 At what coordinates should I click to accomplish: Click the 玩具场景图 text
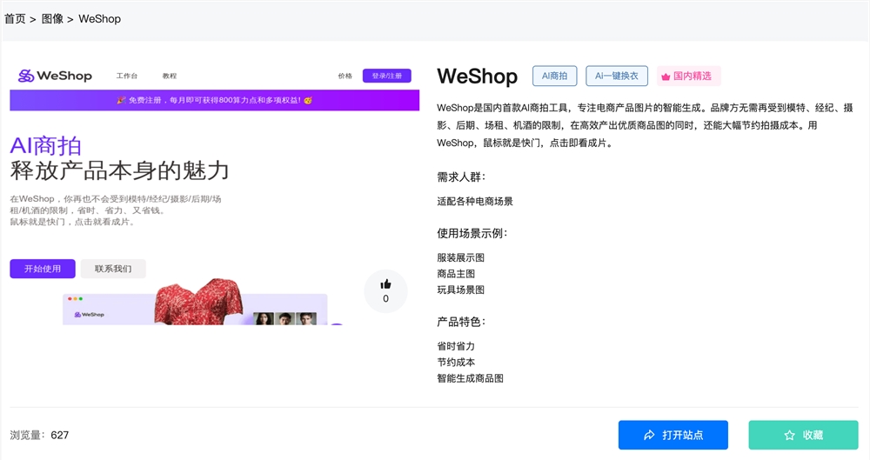click(460, 290)
